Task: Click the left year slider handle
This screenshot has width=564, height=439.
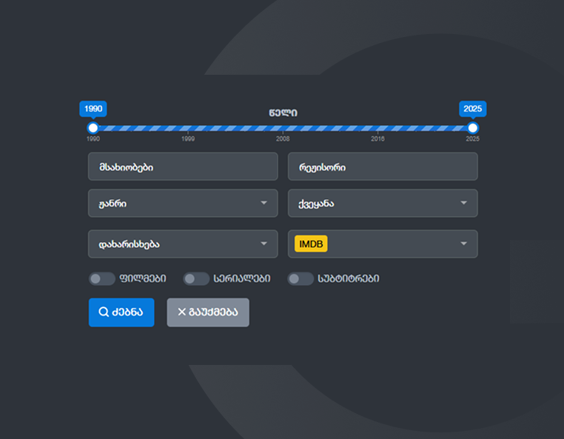Action: pyautogui.click(x=93, y=128)
